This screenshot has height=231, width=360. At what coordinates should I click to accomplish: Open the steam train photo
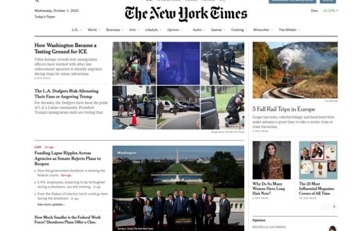[295, 70]
